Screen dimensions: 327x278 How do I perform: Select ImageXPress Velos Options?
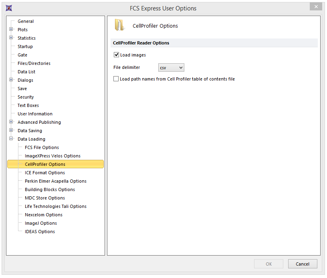tap(52, 156)
